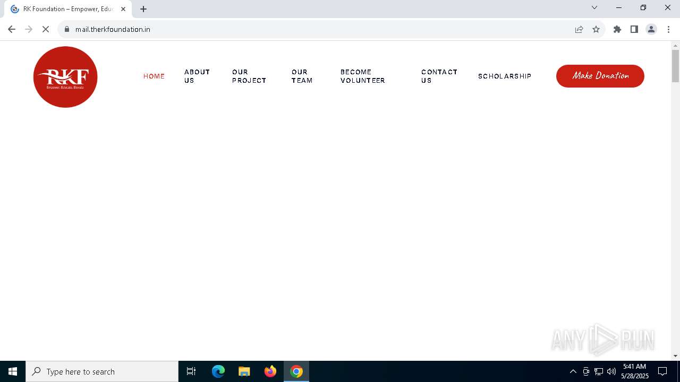Launch Microsoft Edge from the taskbar
680x382 pixels.
[218, 371]
